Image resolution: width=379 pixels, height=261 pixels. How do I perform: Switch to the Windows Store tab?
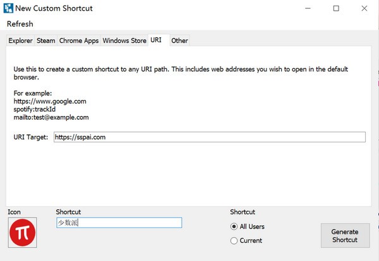[124, 41]
